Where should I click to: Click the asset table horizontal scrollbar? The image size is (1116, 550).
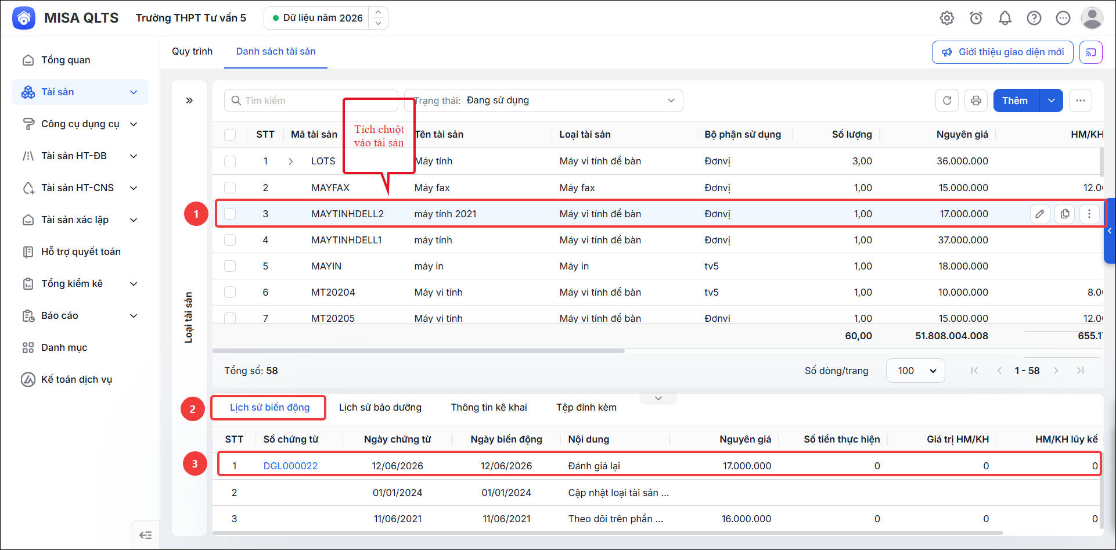tap(419, 351)
